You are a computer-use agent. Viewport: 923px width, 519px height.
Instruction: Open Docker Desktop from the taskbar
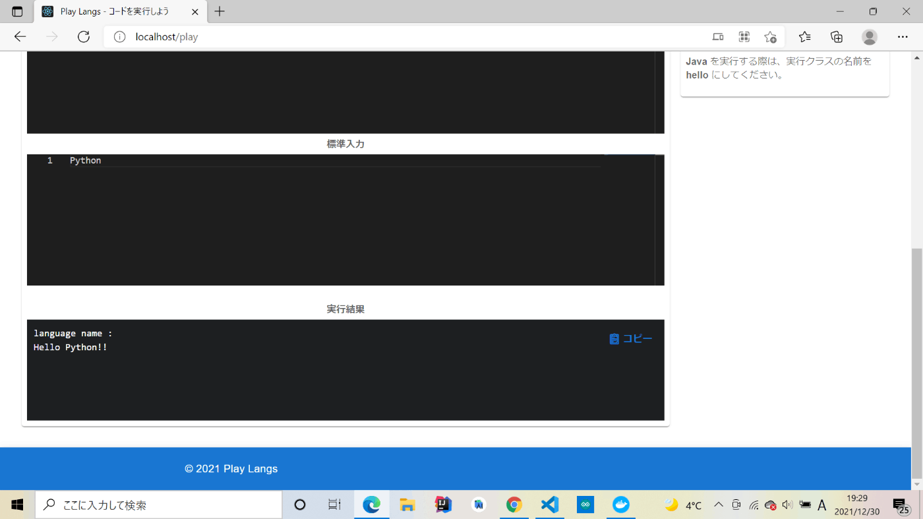(x=621, y=505)
